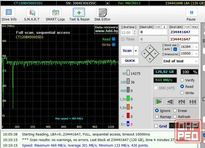The height and width of the screenshot is (148, 205).
Task: Click the red 234441647 current LBA field
Action: click(x=184, y=39)
